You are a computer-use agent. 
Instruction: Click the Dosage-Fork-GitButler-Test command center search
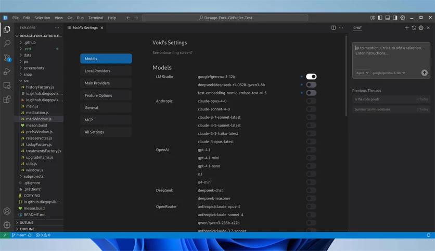coord(225,18)
